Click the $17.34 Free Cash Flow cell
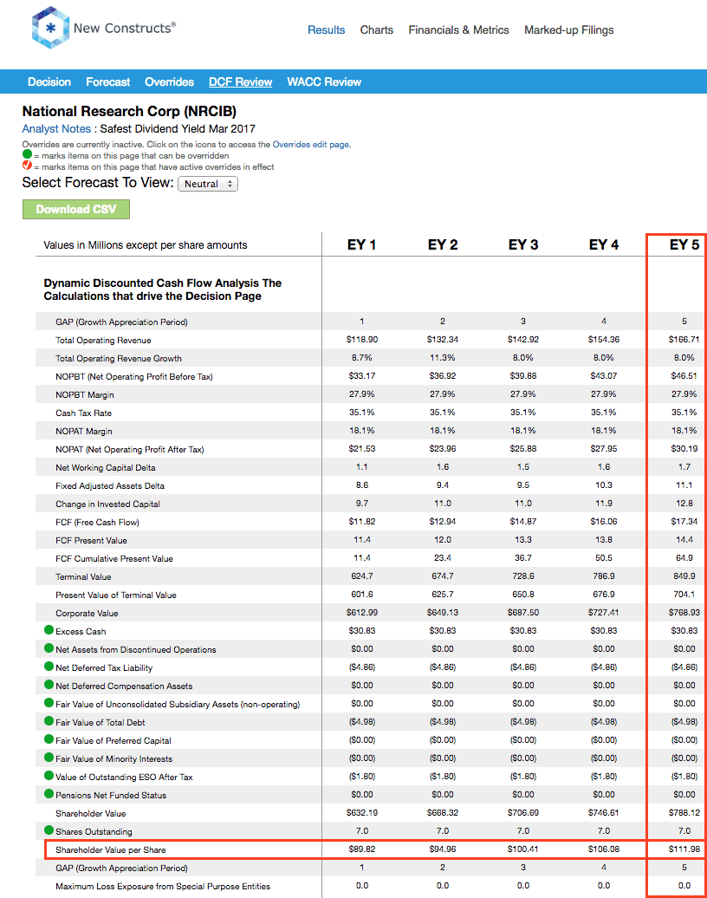The height and width of the screenshot is (898, 707). pos(684,521)
